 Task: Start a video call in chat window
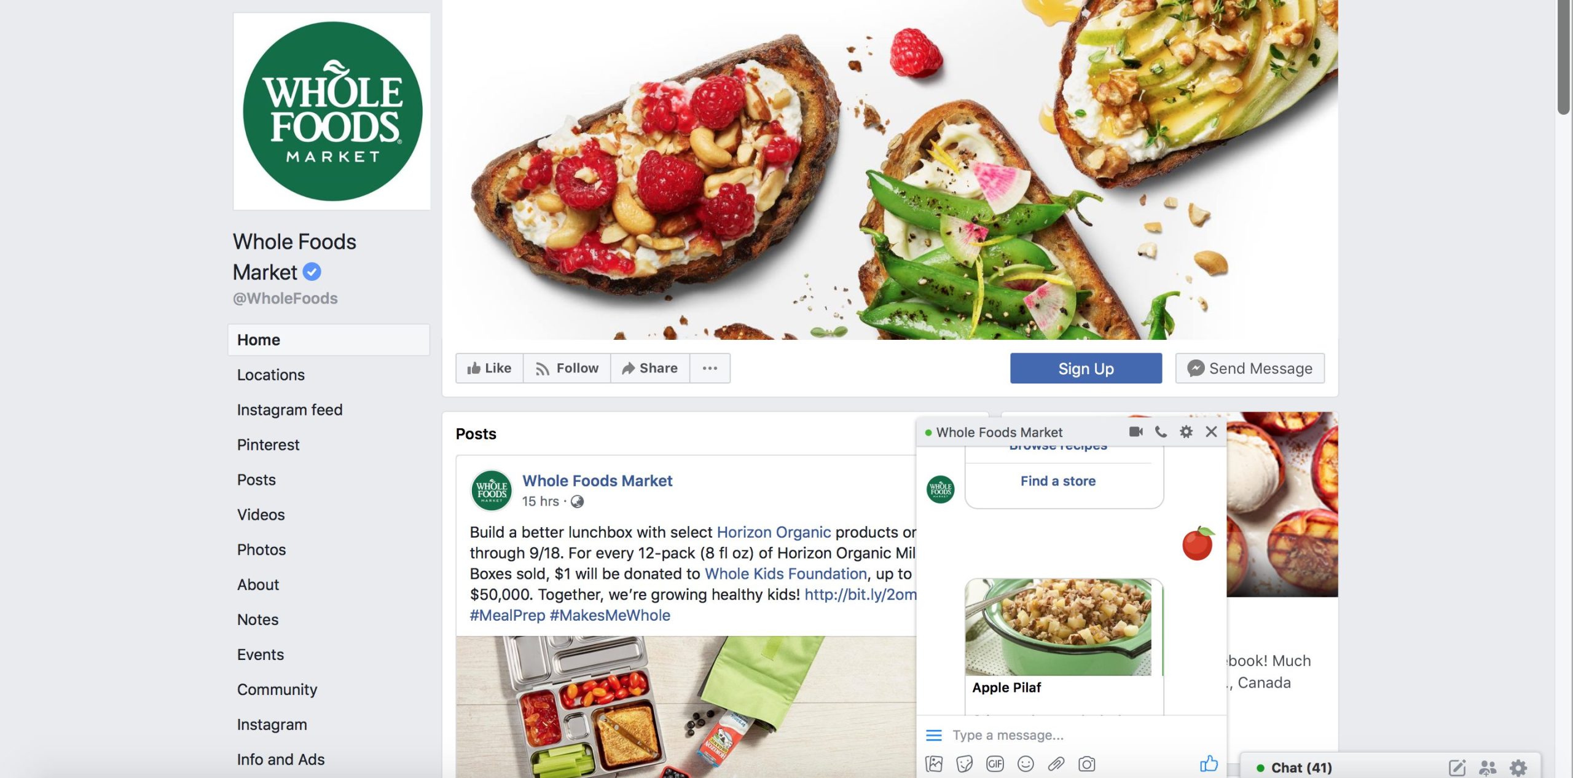(1136, 432)
